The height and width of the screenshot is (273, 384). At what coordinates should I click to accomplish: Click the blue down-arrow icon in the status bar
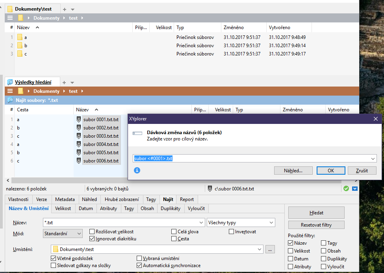click(x=355, y=188)
